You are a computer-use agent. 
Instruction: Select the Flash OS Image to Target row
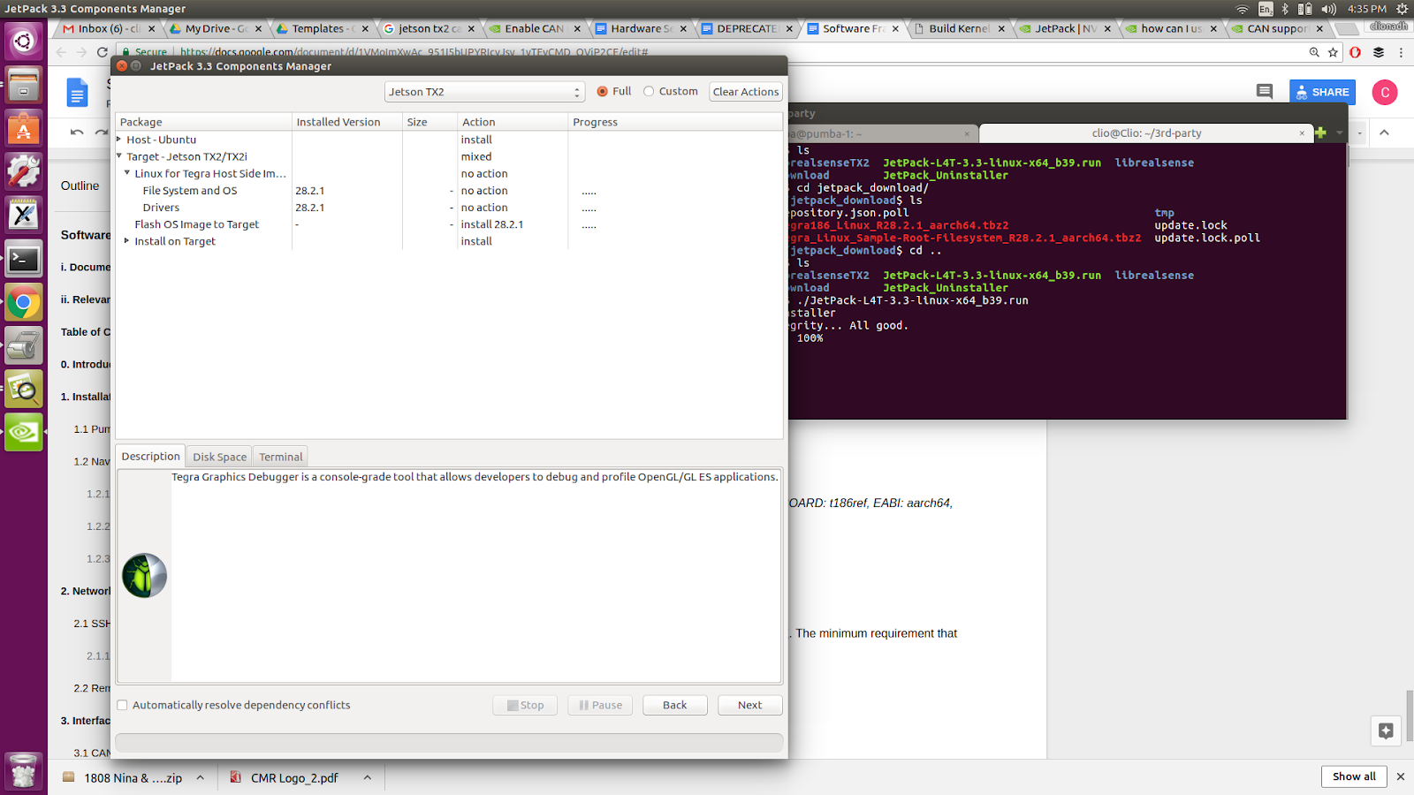pyautogui.click(x=449, y=224)
